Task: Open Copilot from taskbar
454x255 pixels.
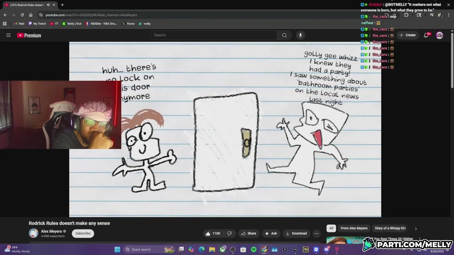Action: pos(191,249)
